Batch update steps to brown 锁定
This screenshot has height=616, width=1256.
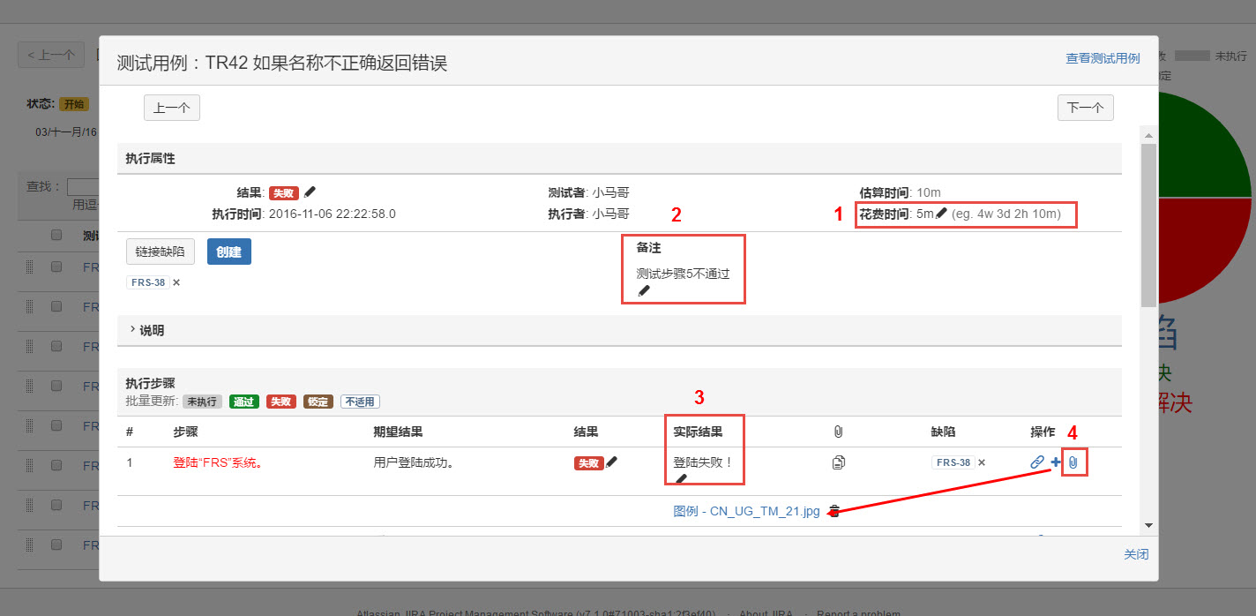pyautogui.click(x=318, y=402)
